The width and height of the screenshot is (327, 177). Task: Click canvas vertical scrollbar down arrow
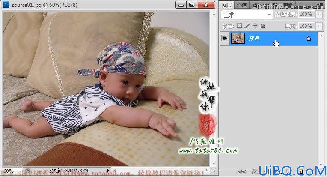coord(214,163)
